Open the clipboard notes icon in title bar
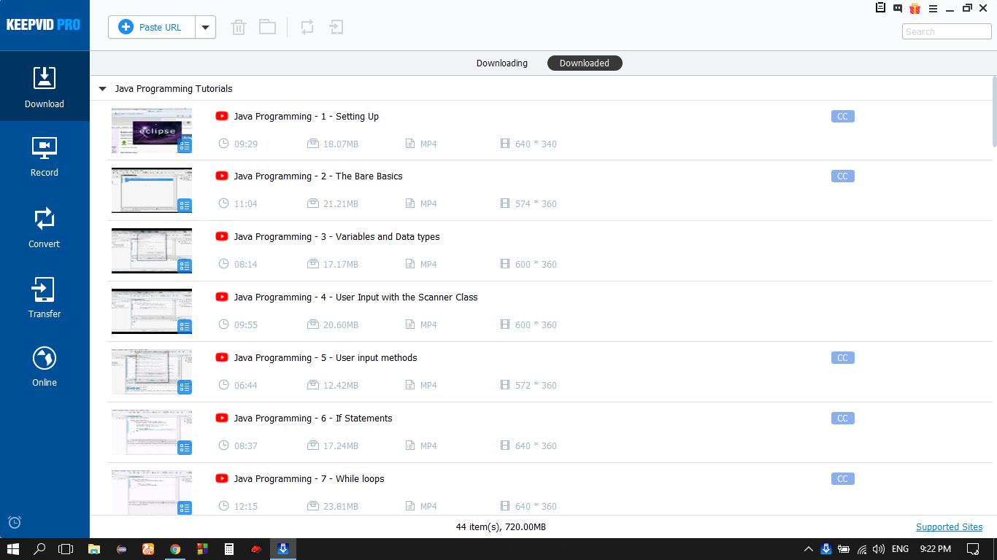The height and width of the screenshot is (560, 997). [880, 8]
